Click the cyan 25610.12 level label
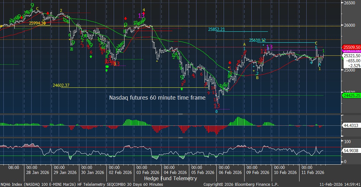Image resolution: width=361 pixels, height=187 pixels. tap(257, 40)
